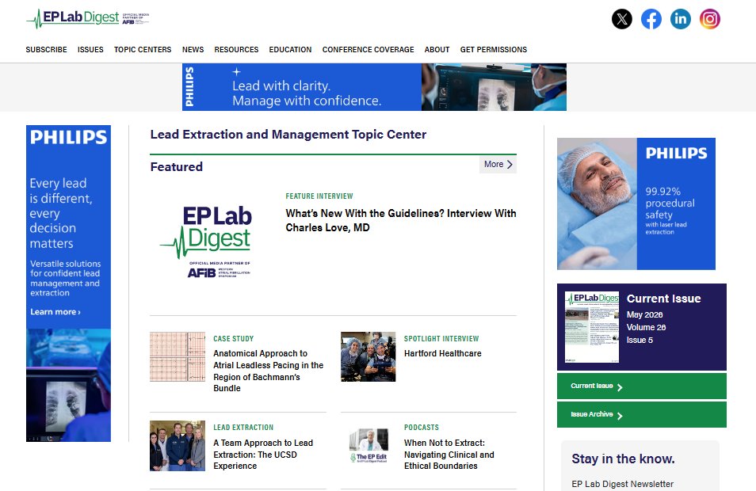The image size is (756, 491).
Task: Click the arrow on the Issue Archive button
Action: click(x=620, y=416)
